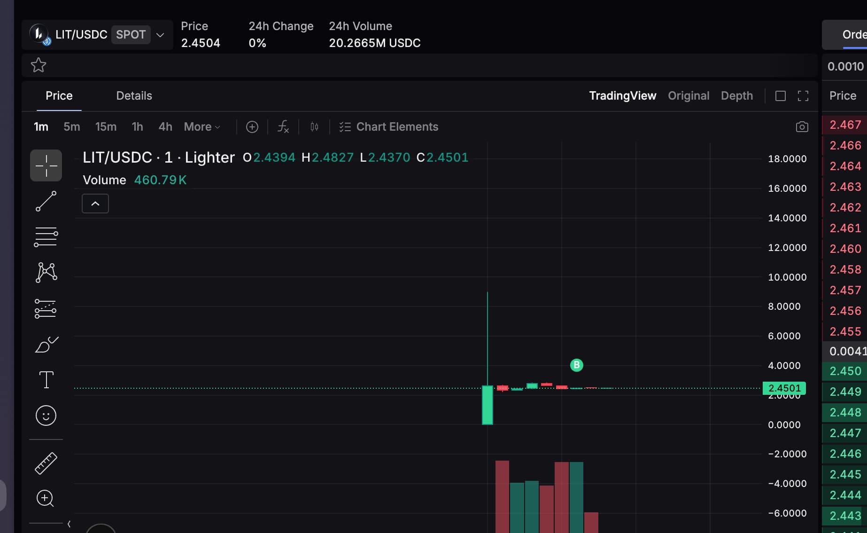Image resolution: width=867 pixels, height=533 pixels.
Task: Click the green B buy marker on chart
Action: tap(576, 365)
